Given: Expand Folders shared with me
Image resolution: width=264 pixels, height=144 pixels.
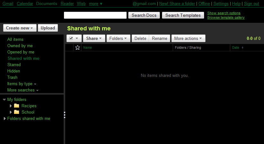Looking at the screenshot, I should [4, 119].
